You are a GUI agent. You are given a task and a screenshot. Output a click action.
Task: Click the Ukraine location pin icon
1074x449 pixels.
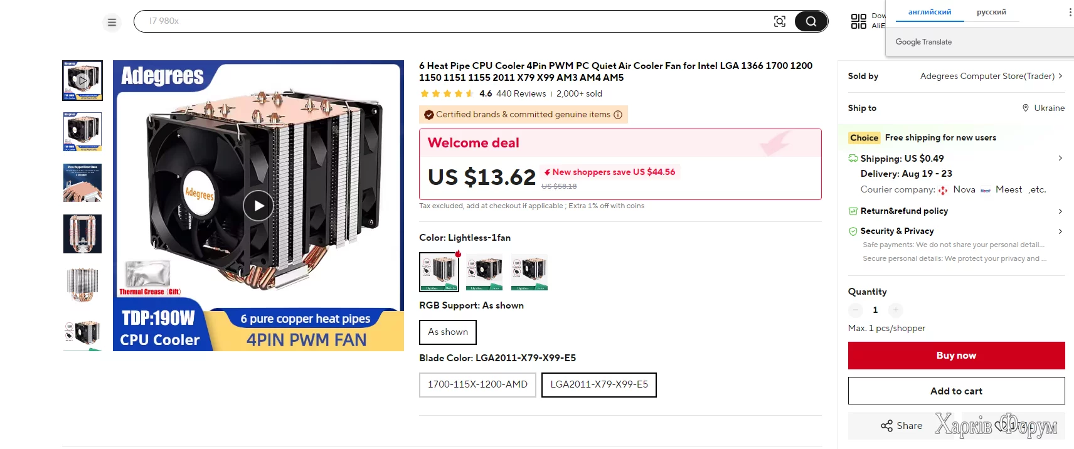point(1026,108)
